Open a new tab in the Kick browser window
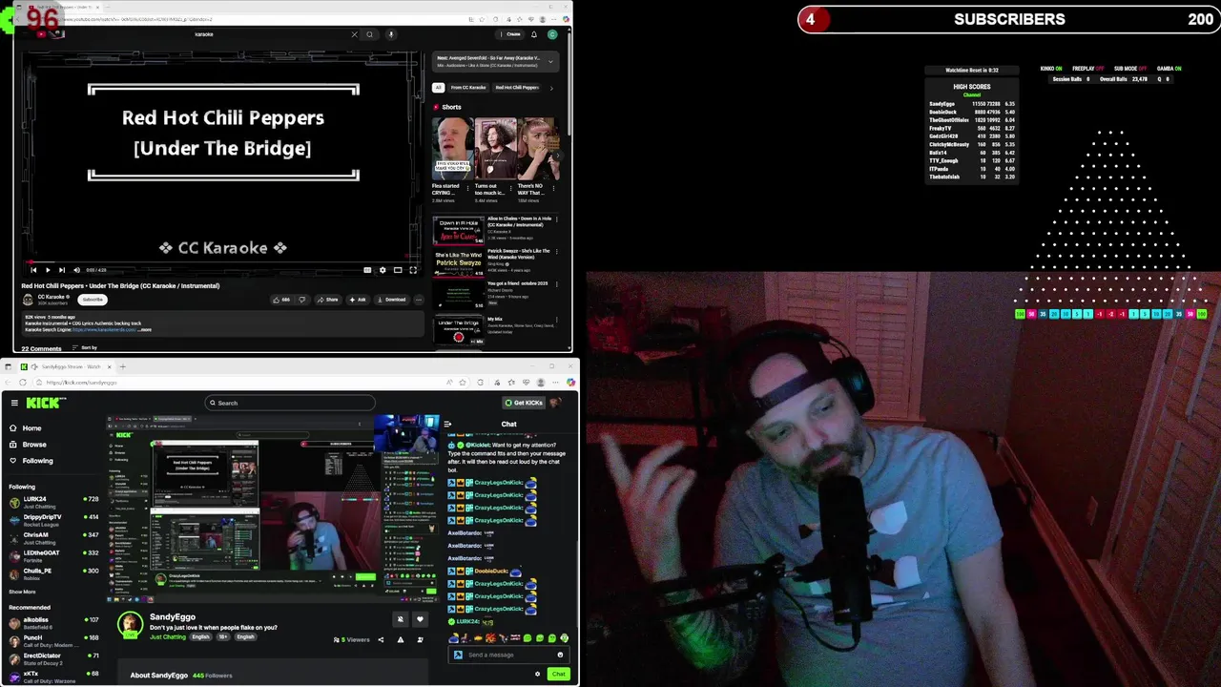1221x687 pixels. [122, 366]
